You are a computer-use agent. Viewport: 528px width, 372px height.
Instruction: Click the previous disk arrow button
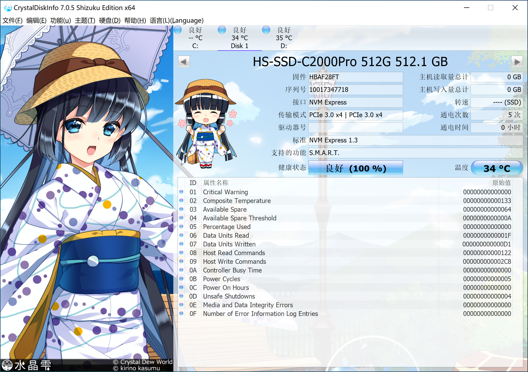184,61
